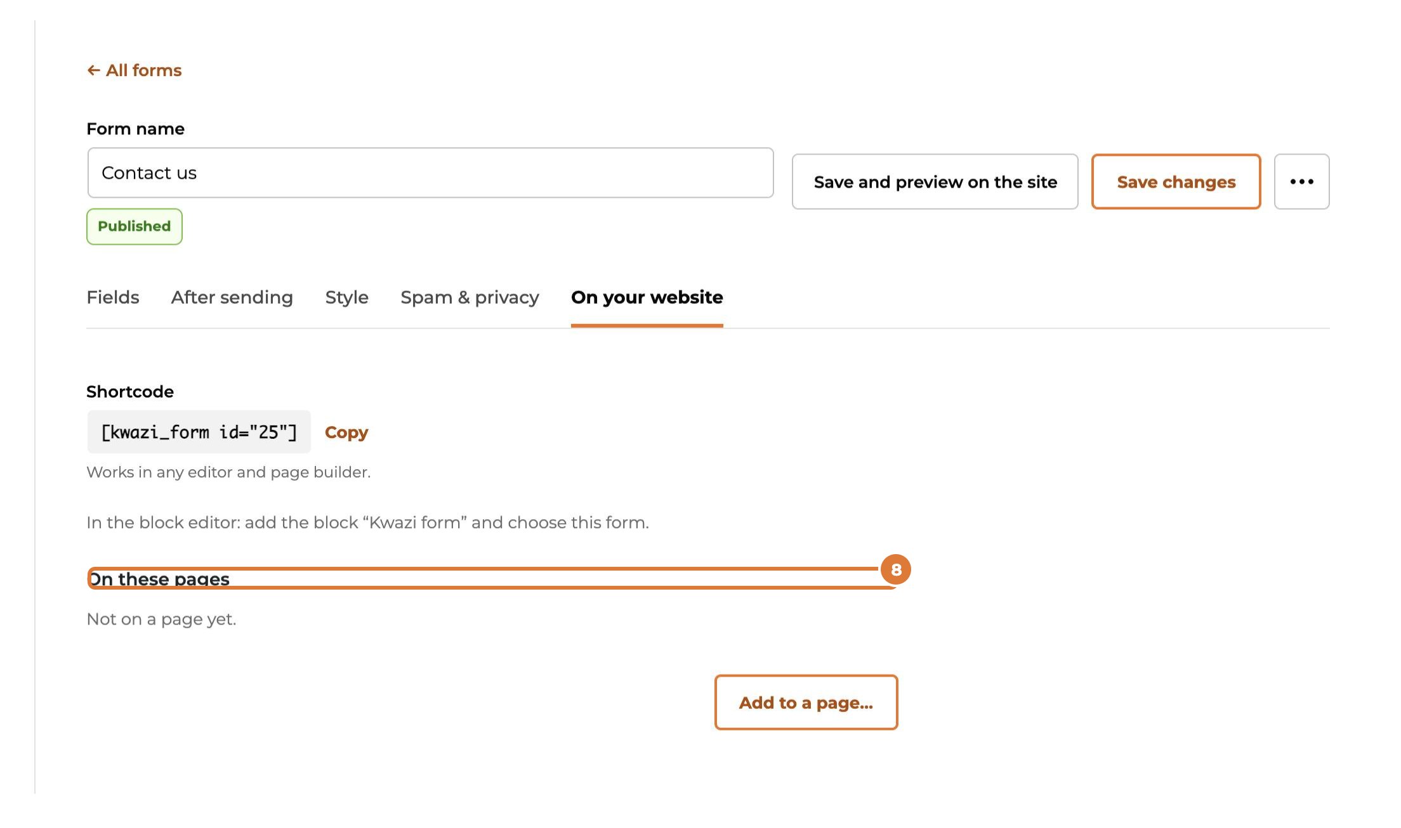Viewport: 1401px width, 828px height.
Task: Click Add to a page button
Action: 806,702
